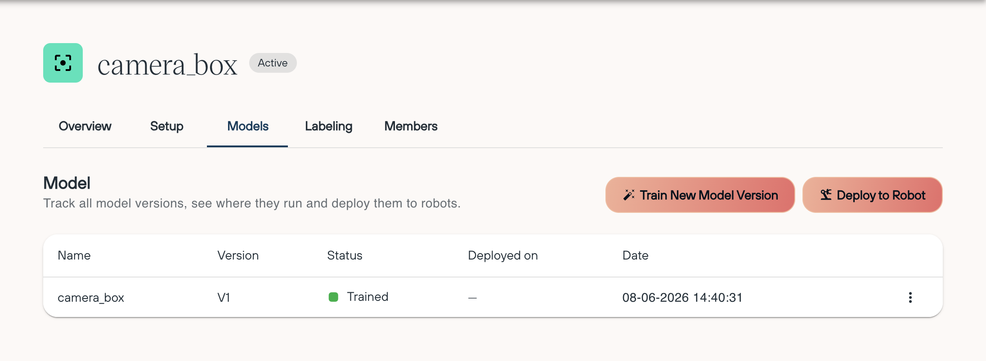The image size is (986, 361).
Task: Open the Members tab
Action: (x=411, y=126)
